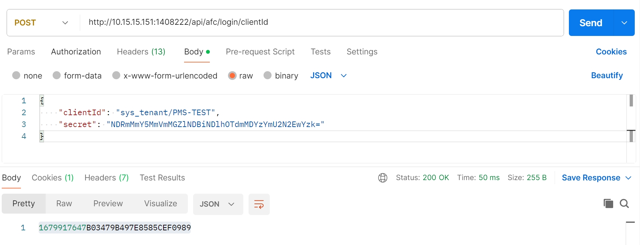The width and height of the screenshot is (640, 245).
Task: Select the none body radio button
Action: [x=16, y=75]
